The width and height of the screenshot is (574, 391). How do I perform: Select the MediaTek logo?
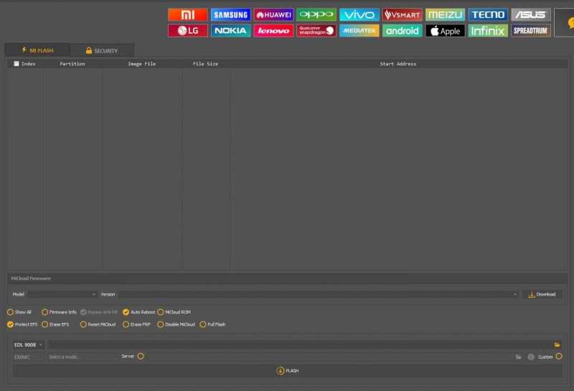pos(359,31)
